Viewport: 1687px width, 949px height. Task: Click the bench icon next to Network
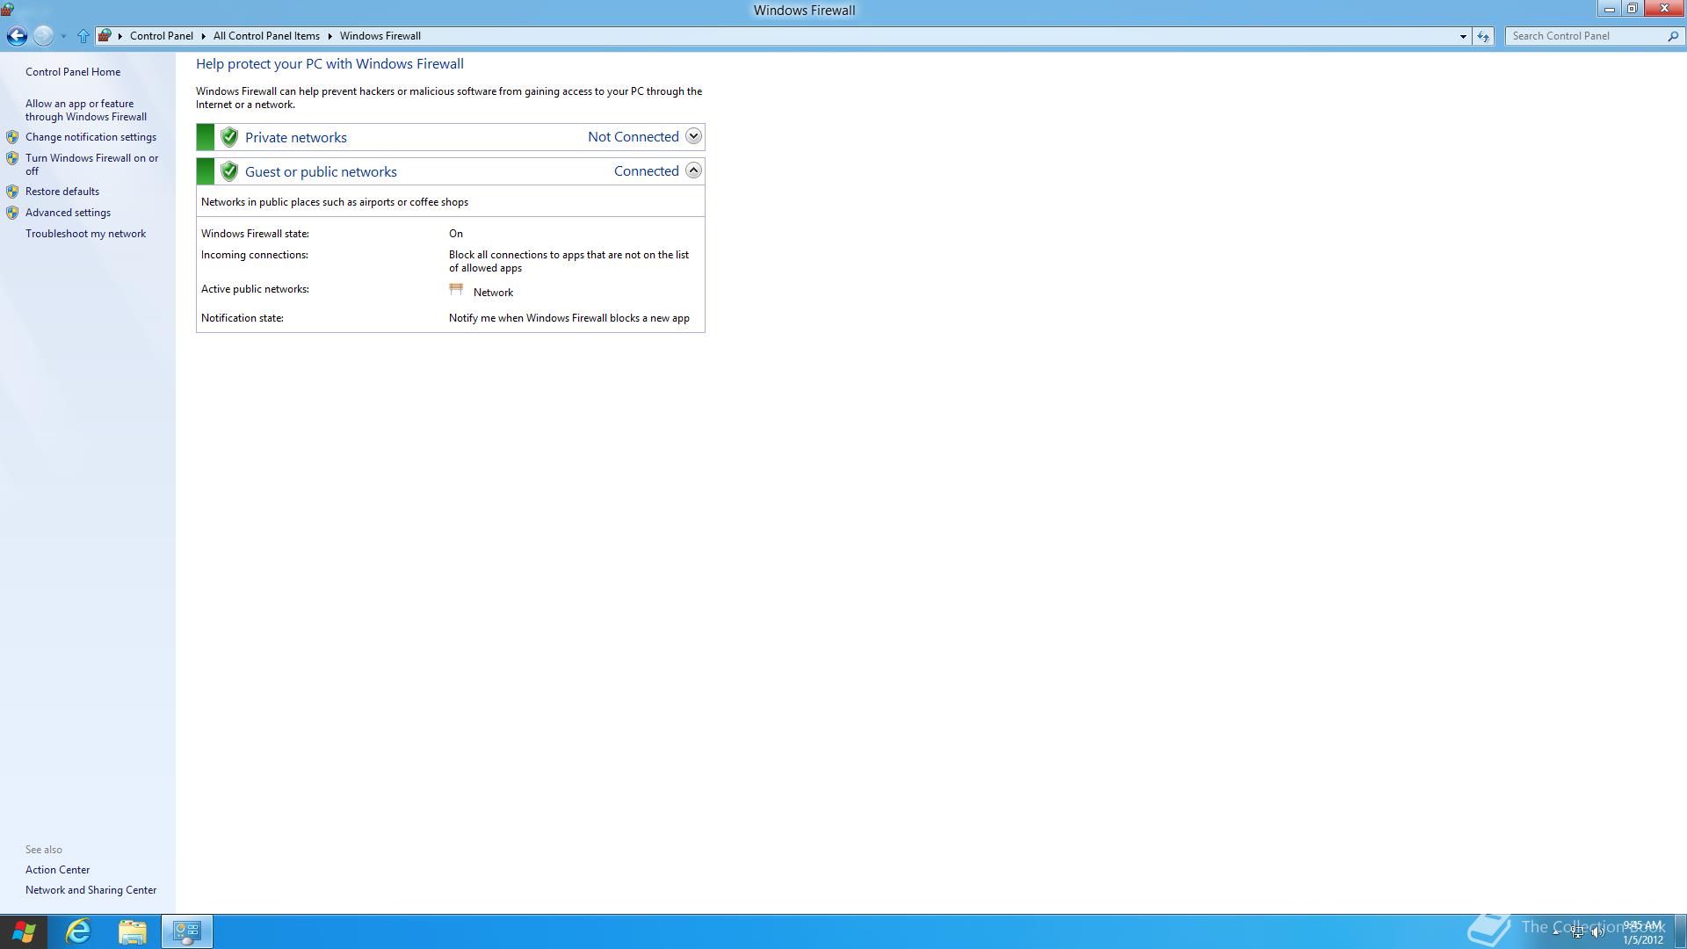coord(456,289)
